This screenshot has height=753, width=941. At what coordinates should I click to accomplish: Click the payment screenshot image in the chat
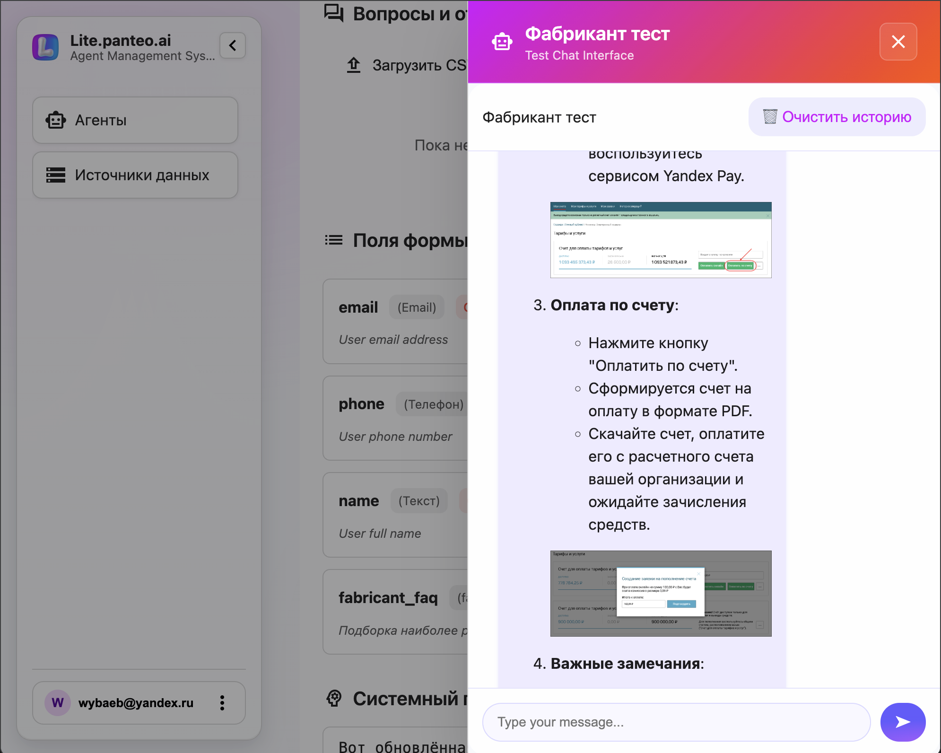coord(660,240)
